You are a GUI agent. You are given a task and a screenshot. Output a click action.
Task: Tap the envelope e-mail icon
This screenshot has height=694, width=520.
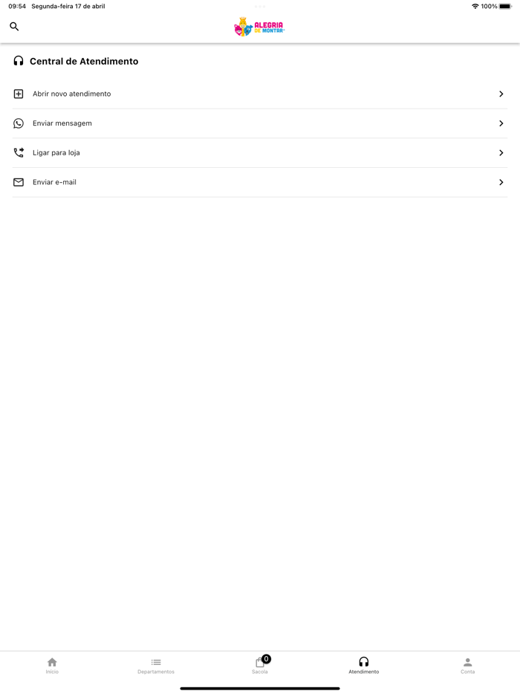point(19,182)
